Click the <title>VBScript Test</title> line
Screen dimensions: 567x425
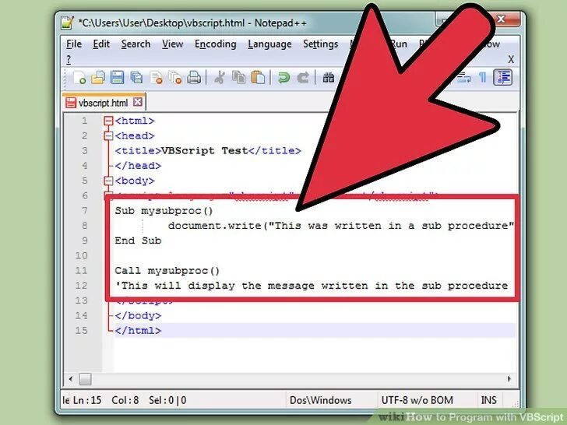[208, 151]
